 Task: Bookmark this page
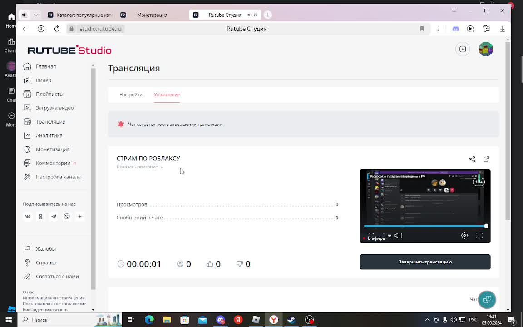422,29
